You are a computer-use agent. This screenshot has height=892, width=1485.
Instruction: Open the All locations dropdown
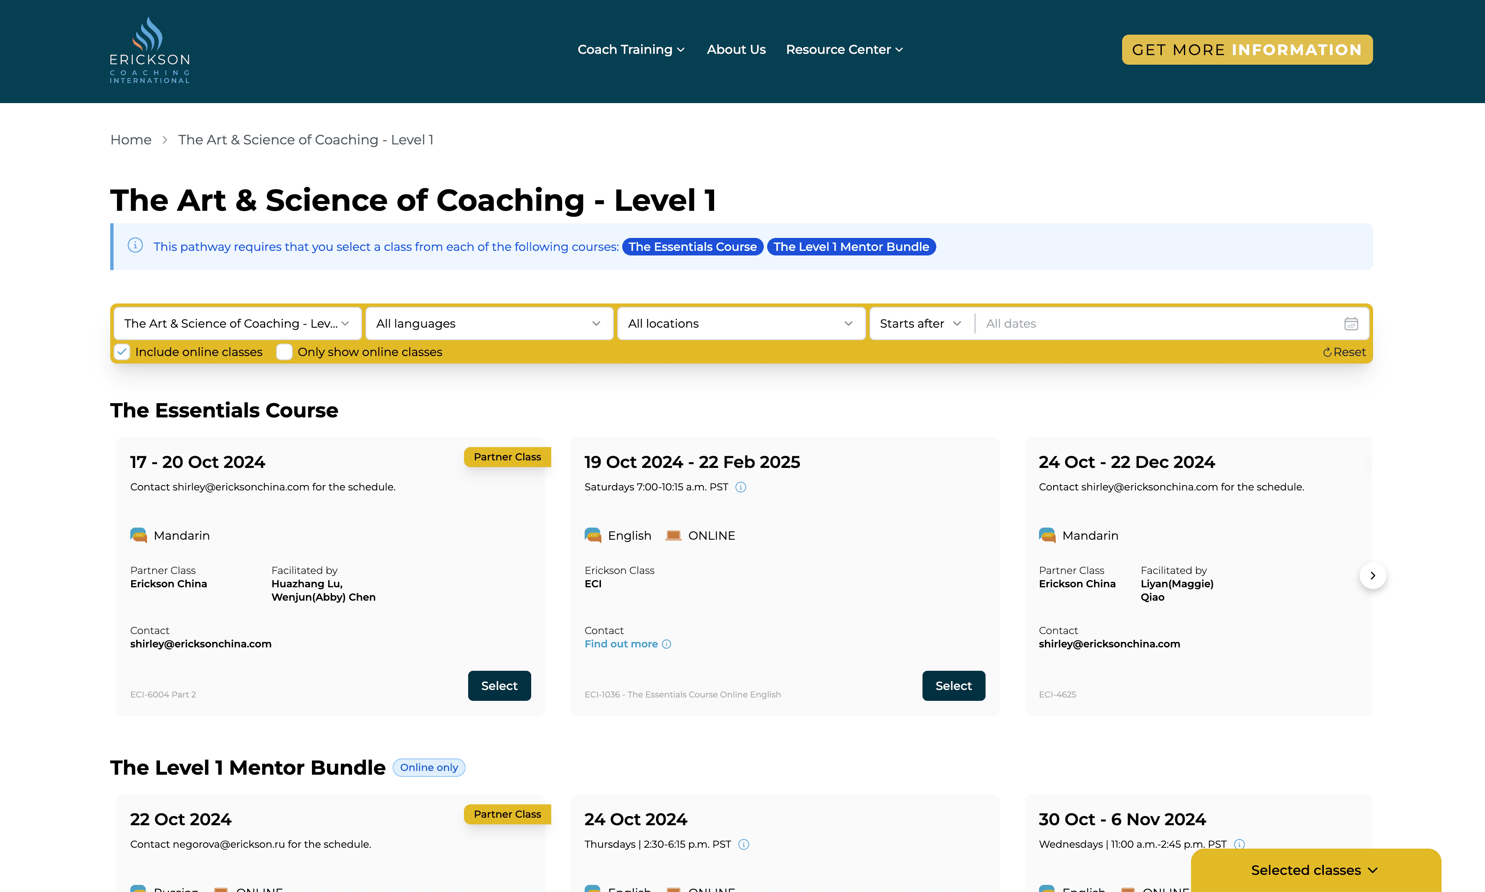click(x=741, y=323)
